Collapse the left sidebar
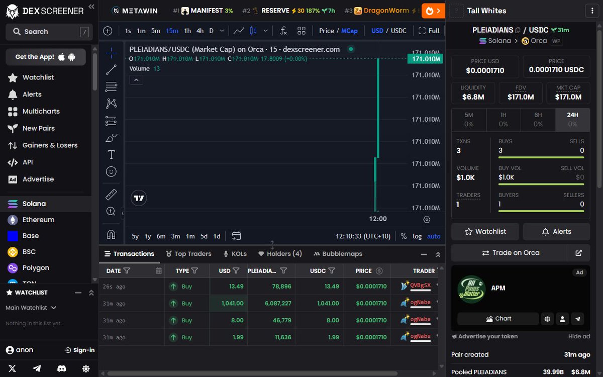603x377 pixels. pyautogui.click(x=91, y=7)
